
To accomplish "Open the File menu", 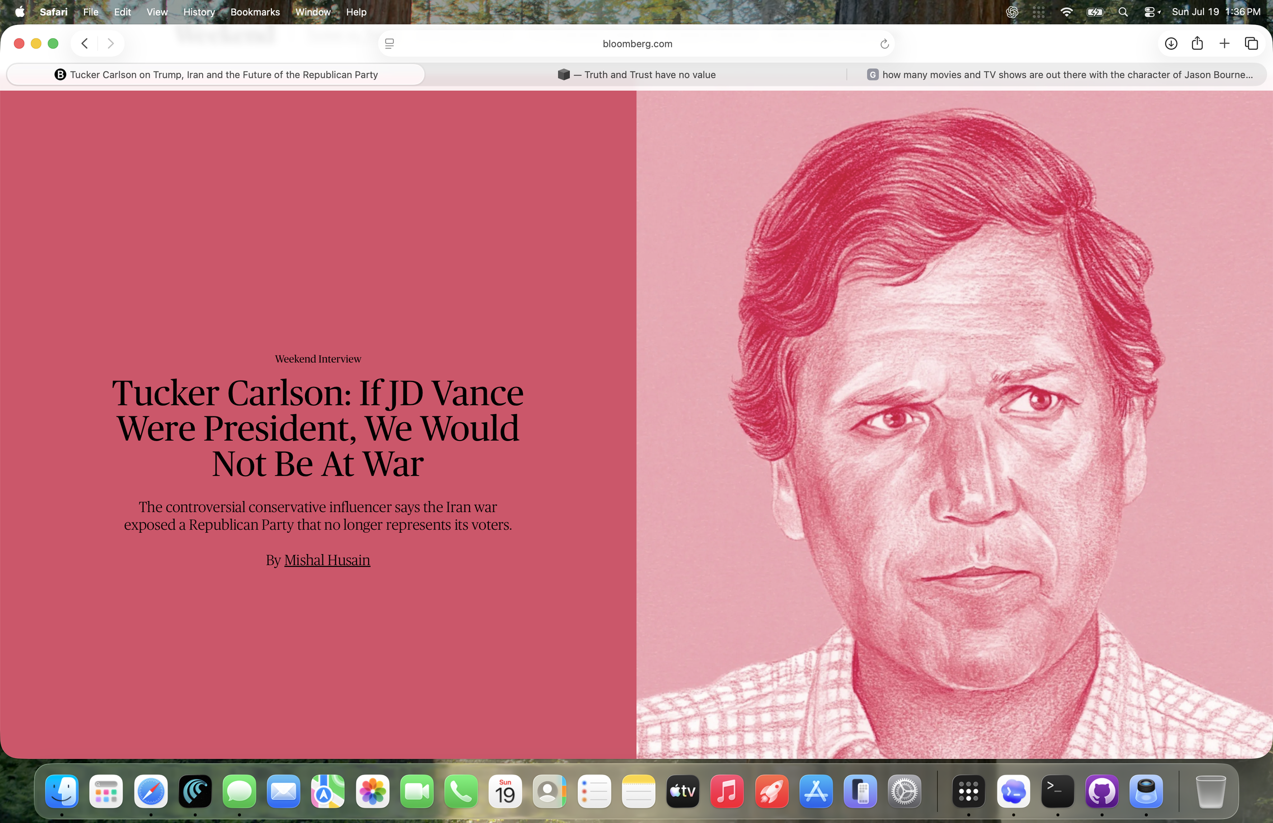I will click(91, 12).
